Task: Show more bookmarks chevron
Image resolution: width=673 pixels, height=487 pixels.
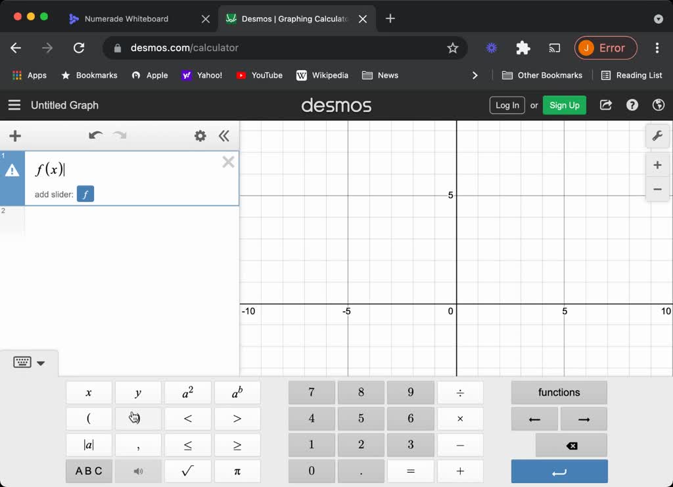Action: tap(475, 75)
